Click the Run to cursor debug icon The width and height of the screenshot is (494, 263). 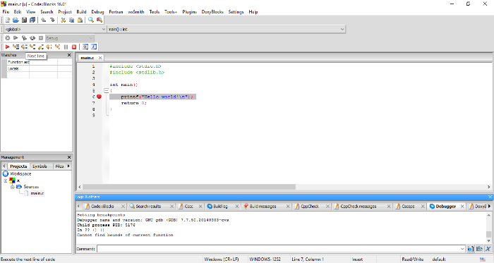(x=16, y=47)
